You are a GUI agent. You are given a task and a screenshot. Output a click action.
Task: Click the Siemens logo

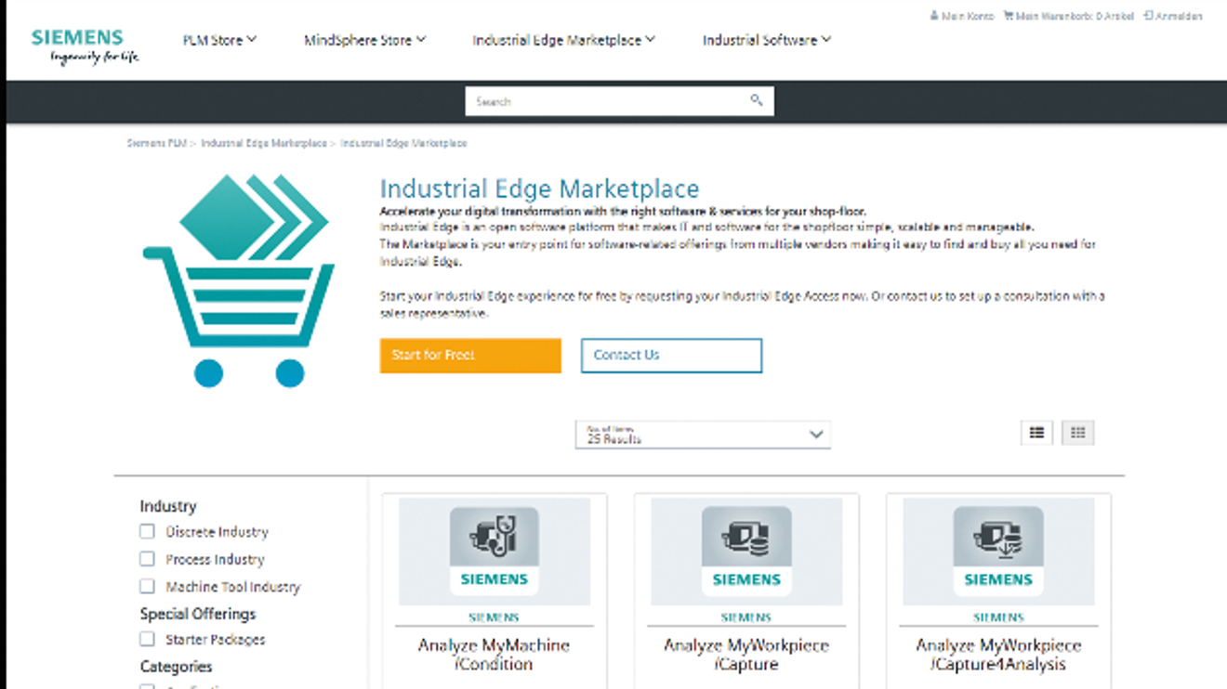click(85, 46)
